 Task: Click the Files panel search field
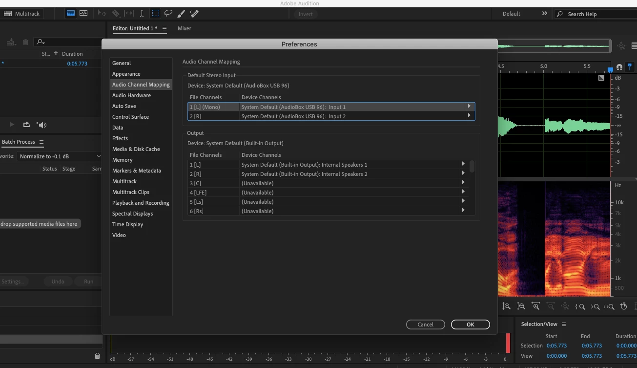(x=68, y=42)
